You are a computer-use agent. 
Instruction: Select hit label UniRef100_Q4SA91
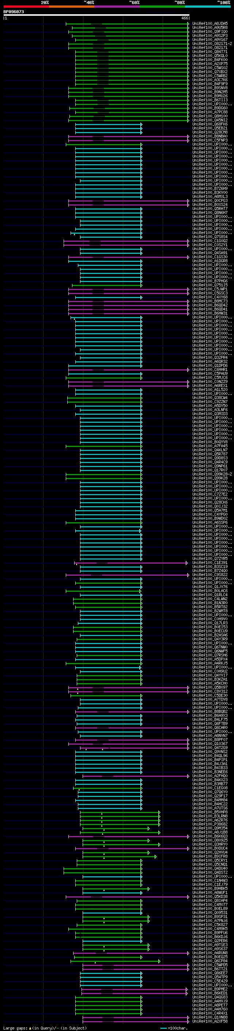coord(210,253)
